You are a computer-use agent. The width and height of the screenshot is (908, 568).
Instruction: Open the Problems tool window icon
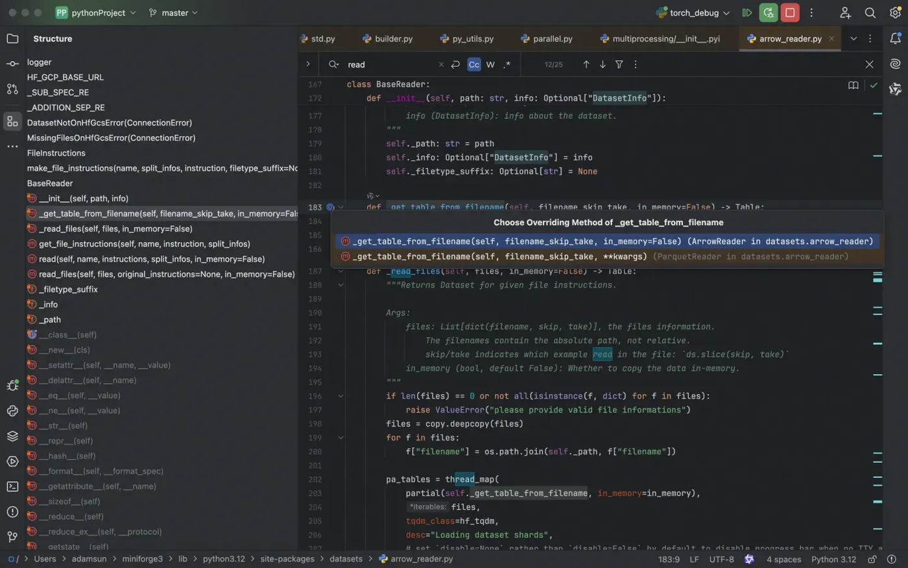point(12,512)
